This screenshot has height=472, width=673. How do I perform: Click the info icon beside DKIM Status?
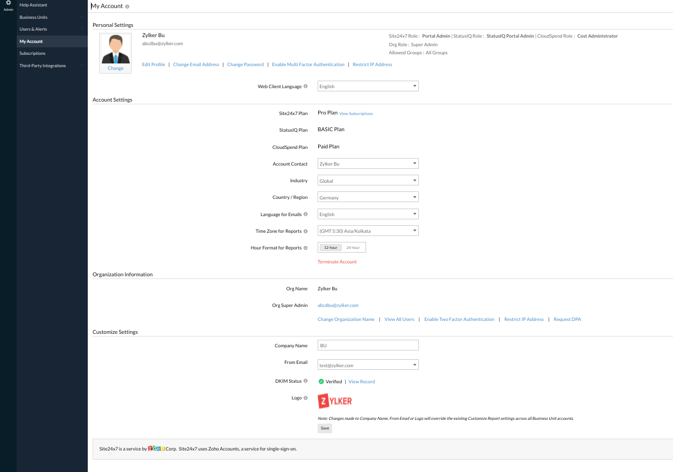point(306,381)
